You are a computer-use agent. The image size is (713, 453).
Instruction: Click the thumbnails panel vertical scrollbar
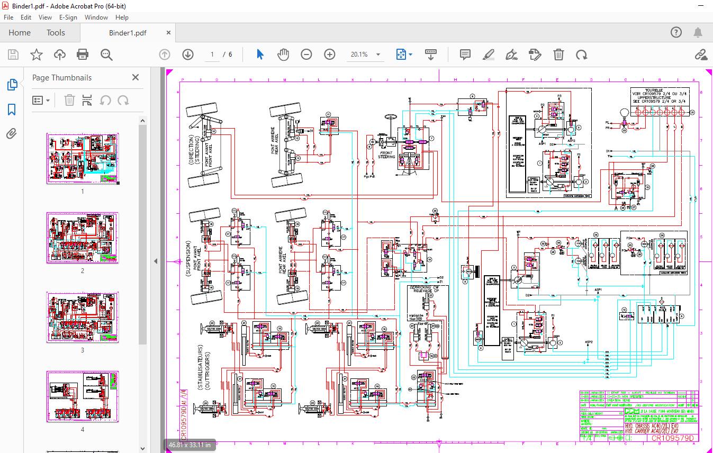[142, 234]
